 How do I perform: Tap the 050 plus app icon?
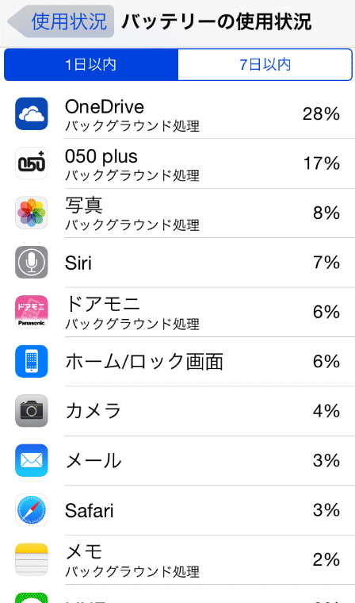[32, 163]
